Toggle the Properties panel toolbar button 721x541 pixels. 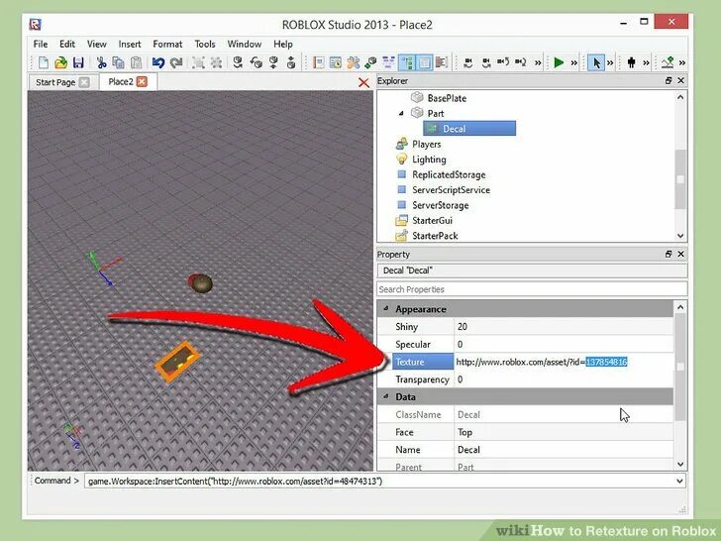[424, 62]
